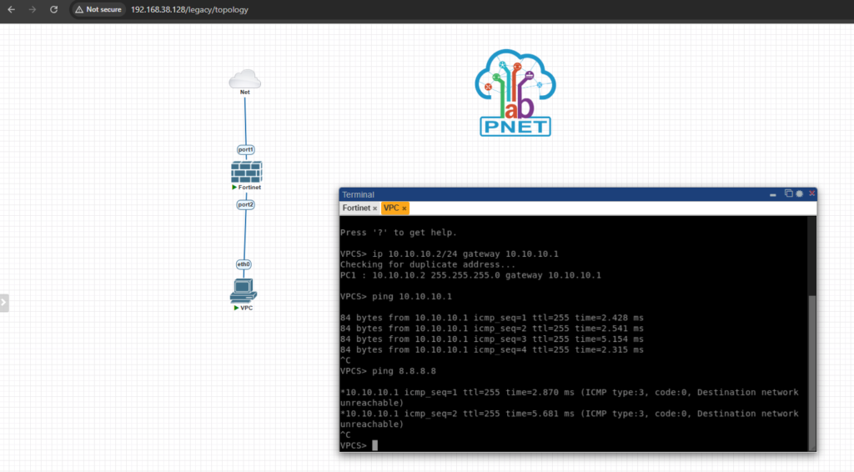
Task: Select the VPC computer node
Action: tap(244, 291)
